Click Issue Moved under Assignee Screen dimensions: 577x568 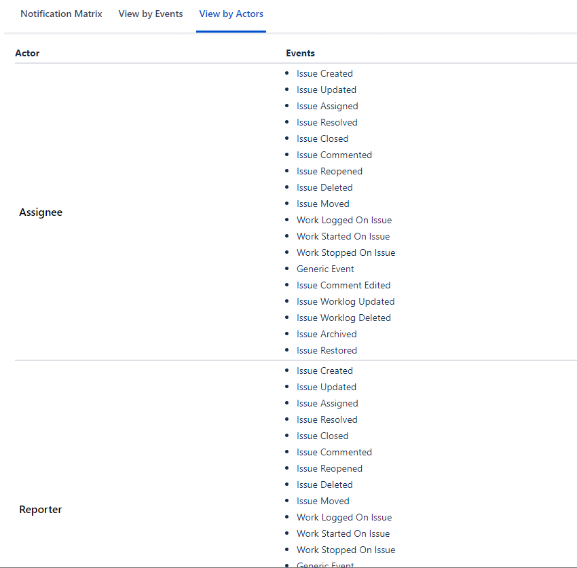coord(322,204)
